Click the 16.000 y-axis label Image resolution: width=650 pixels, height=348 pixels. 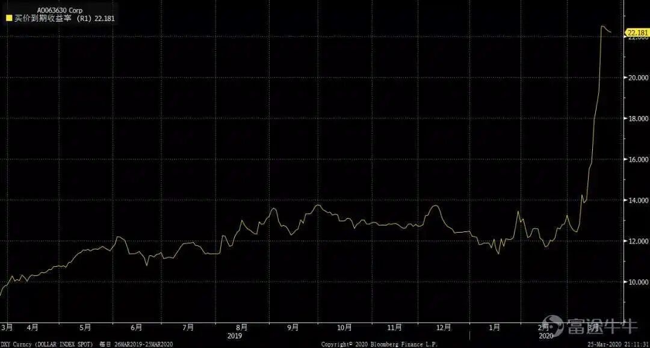(x=637, y=160)
